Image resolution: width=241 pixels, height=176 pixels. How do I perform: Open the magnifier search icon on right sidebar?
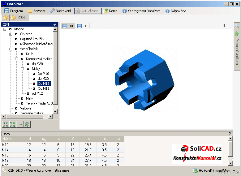pos(237,26)
